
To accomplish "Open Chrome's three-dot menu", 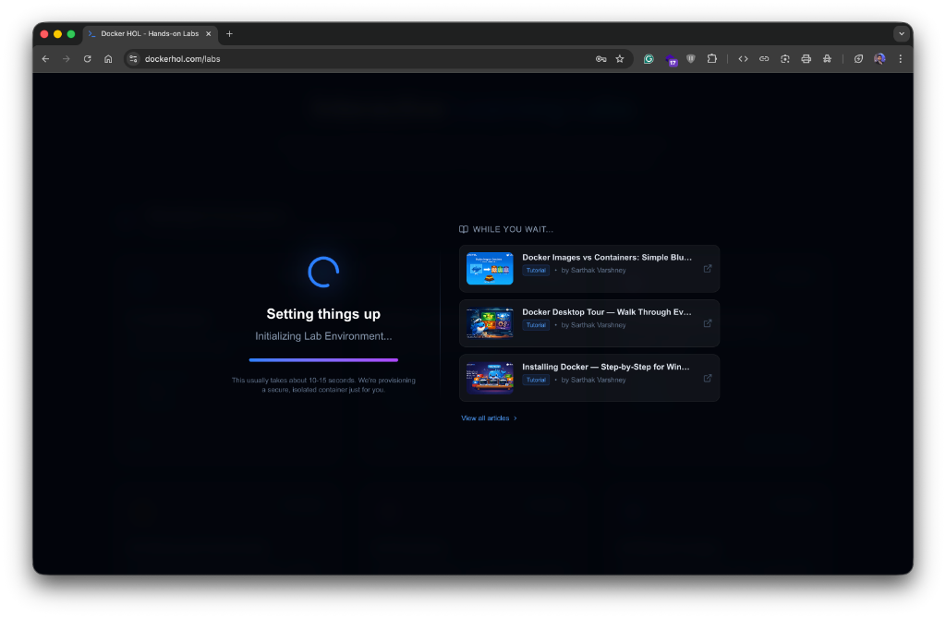I will [900, 59].
